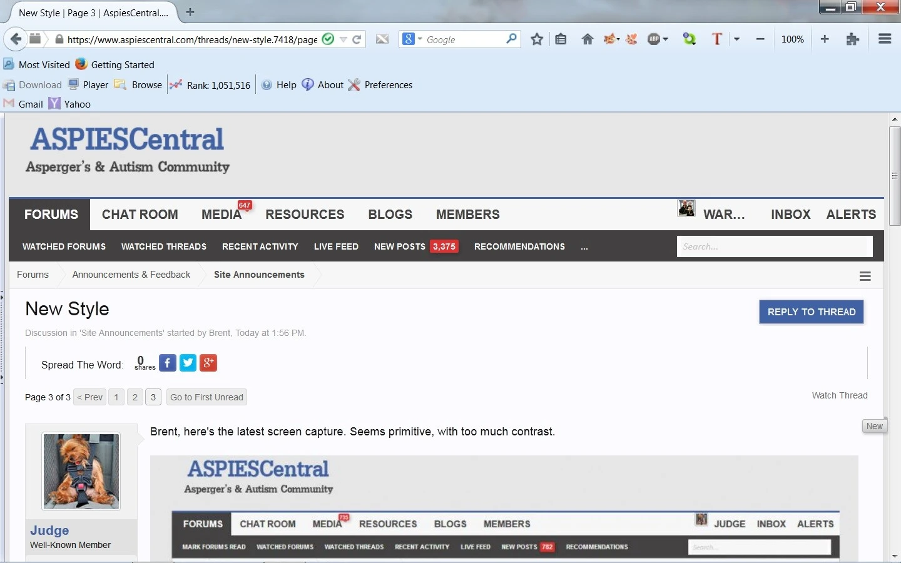Open the URL history dropdown arrow
The image size is (901, 563).
(x=344, y=39)
